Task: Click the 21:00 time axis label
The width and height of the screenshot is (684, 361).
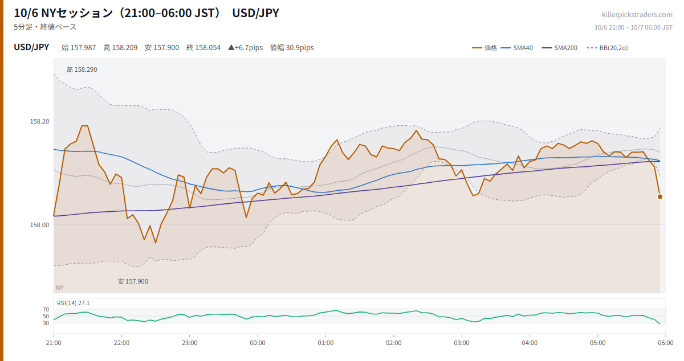Action: pos(54,343)
